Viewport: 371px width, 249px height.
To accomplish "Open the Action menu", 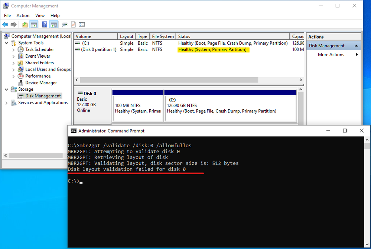I will coord(23,16).
